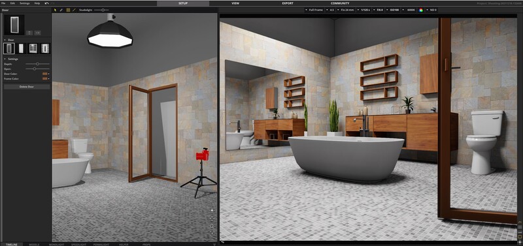523x246 pixels.
Task: Select the diagonal line tool
Action: [x=74, y=10]
